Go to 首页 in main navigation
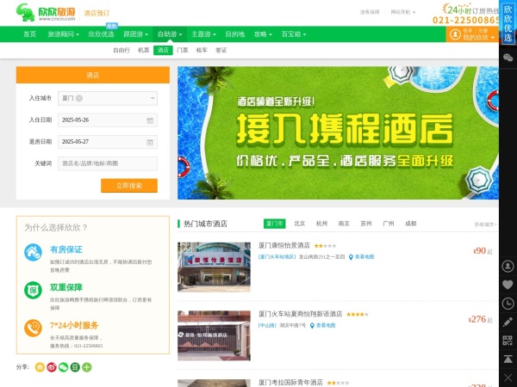 (29, 34)
